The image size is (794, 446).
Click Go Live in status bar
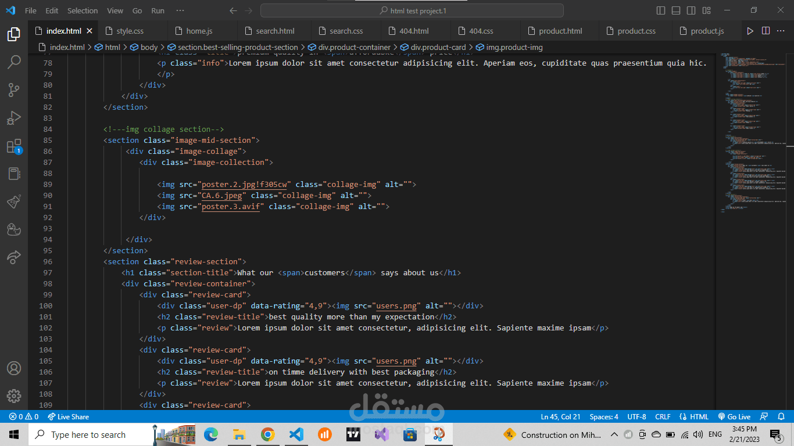pyautogui.click(x=734, y=416)
